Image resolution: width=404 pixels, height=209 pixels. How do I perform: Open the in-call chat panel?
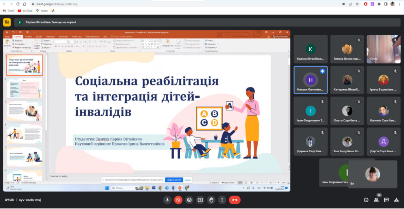tap(386, 200)
